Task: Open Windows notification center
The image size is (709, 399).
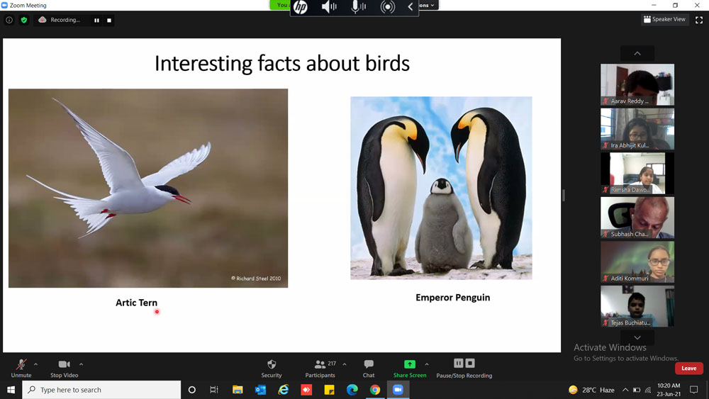Action: click(x=693, y=390)
